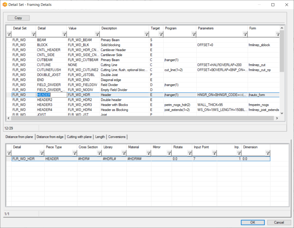Click the Piece Type column filter icon
294x228 pixels.
click(x=74, y=153)
